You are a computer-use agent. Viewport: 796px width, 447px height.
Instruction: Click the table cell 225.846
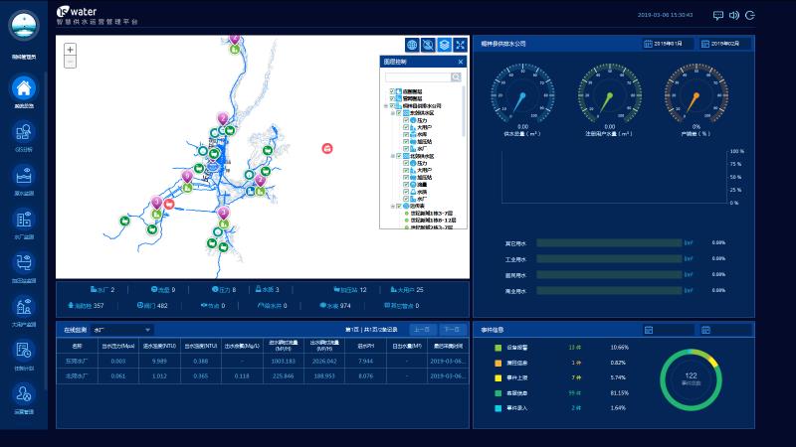tap(284, 376)
